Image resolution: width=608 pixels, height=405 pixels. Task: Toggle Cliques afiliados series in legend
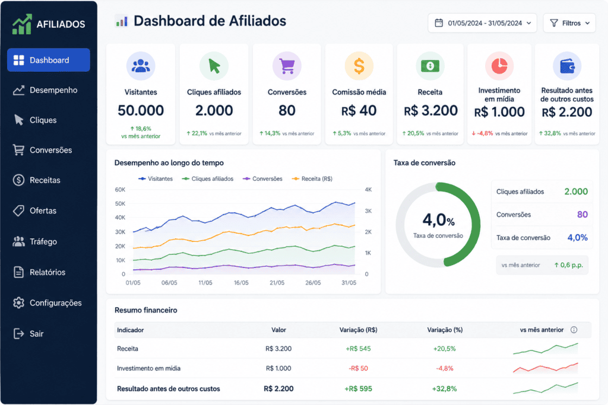(208, 179)
